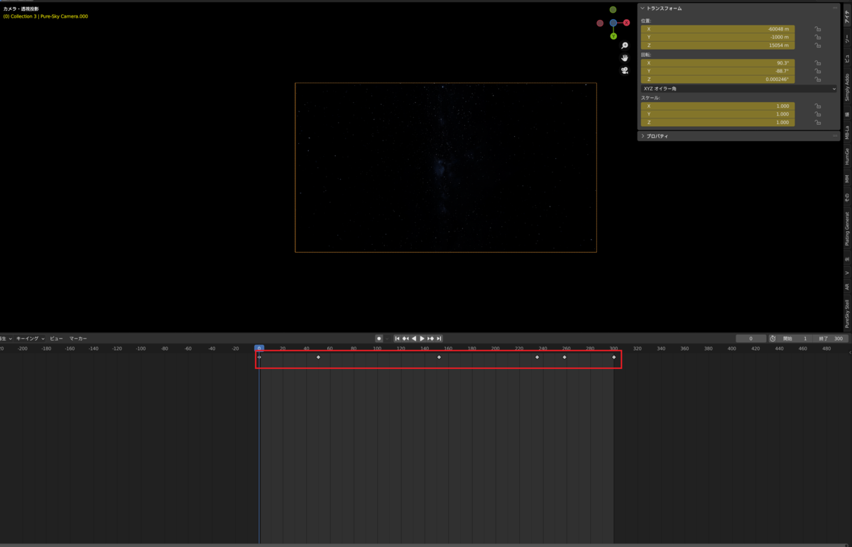Jump to the start frame of timeline

point(397,338)
